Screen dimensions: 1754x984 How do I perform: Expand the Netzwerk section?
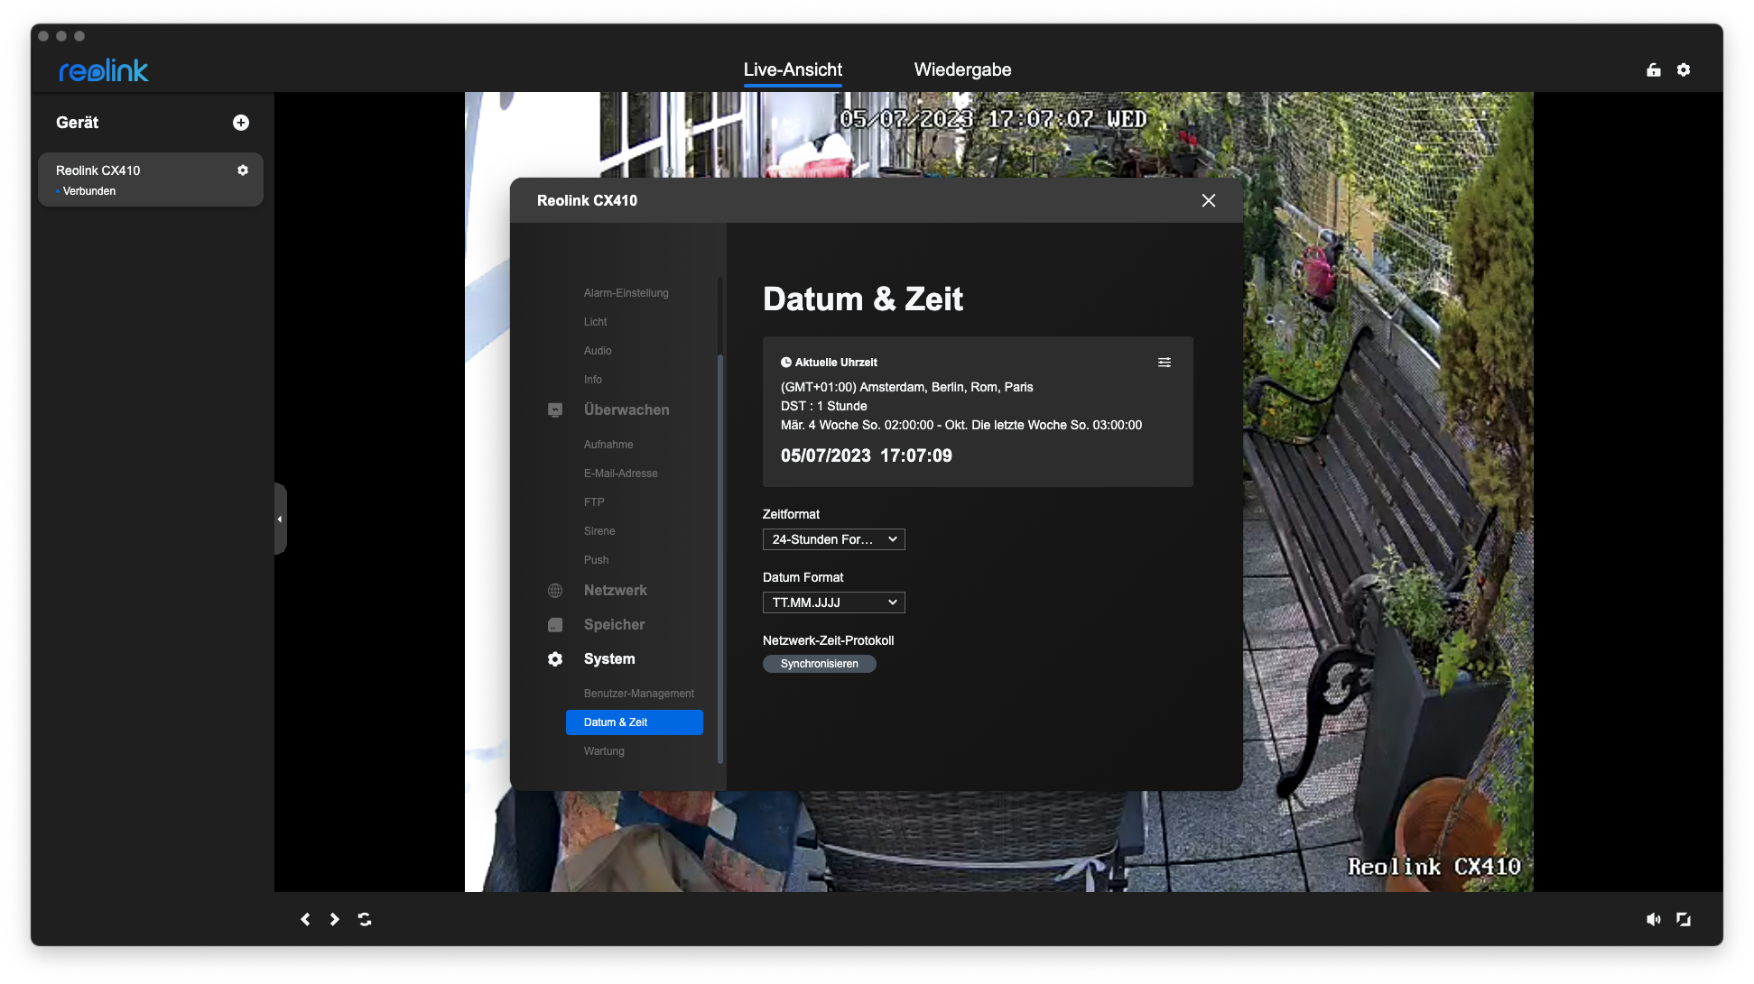click(615, 591)
